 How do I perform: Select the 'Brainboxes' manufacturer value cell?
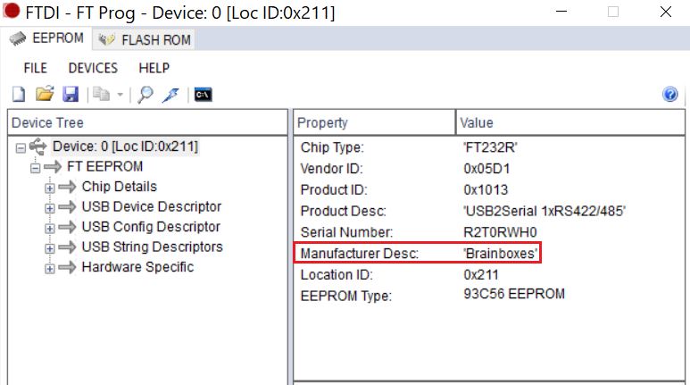coord(501,254)
